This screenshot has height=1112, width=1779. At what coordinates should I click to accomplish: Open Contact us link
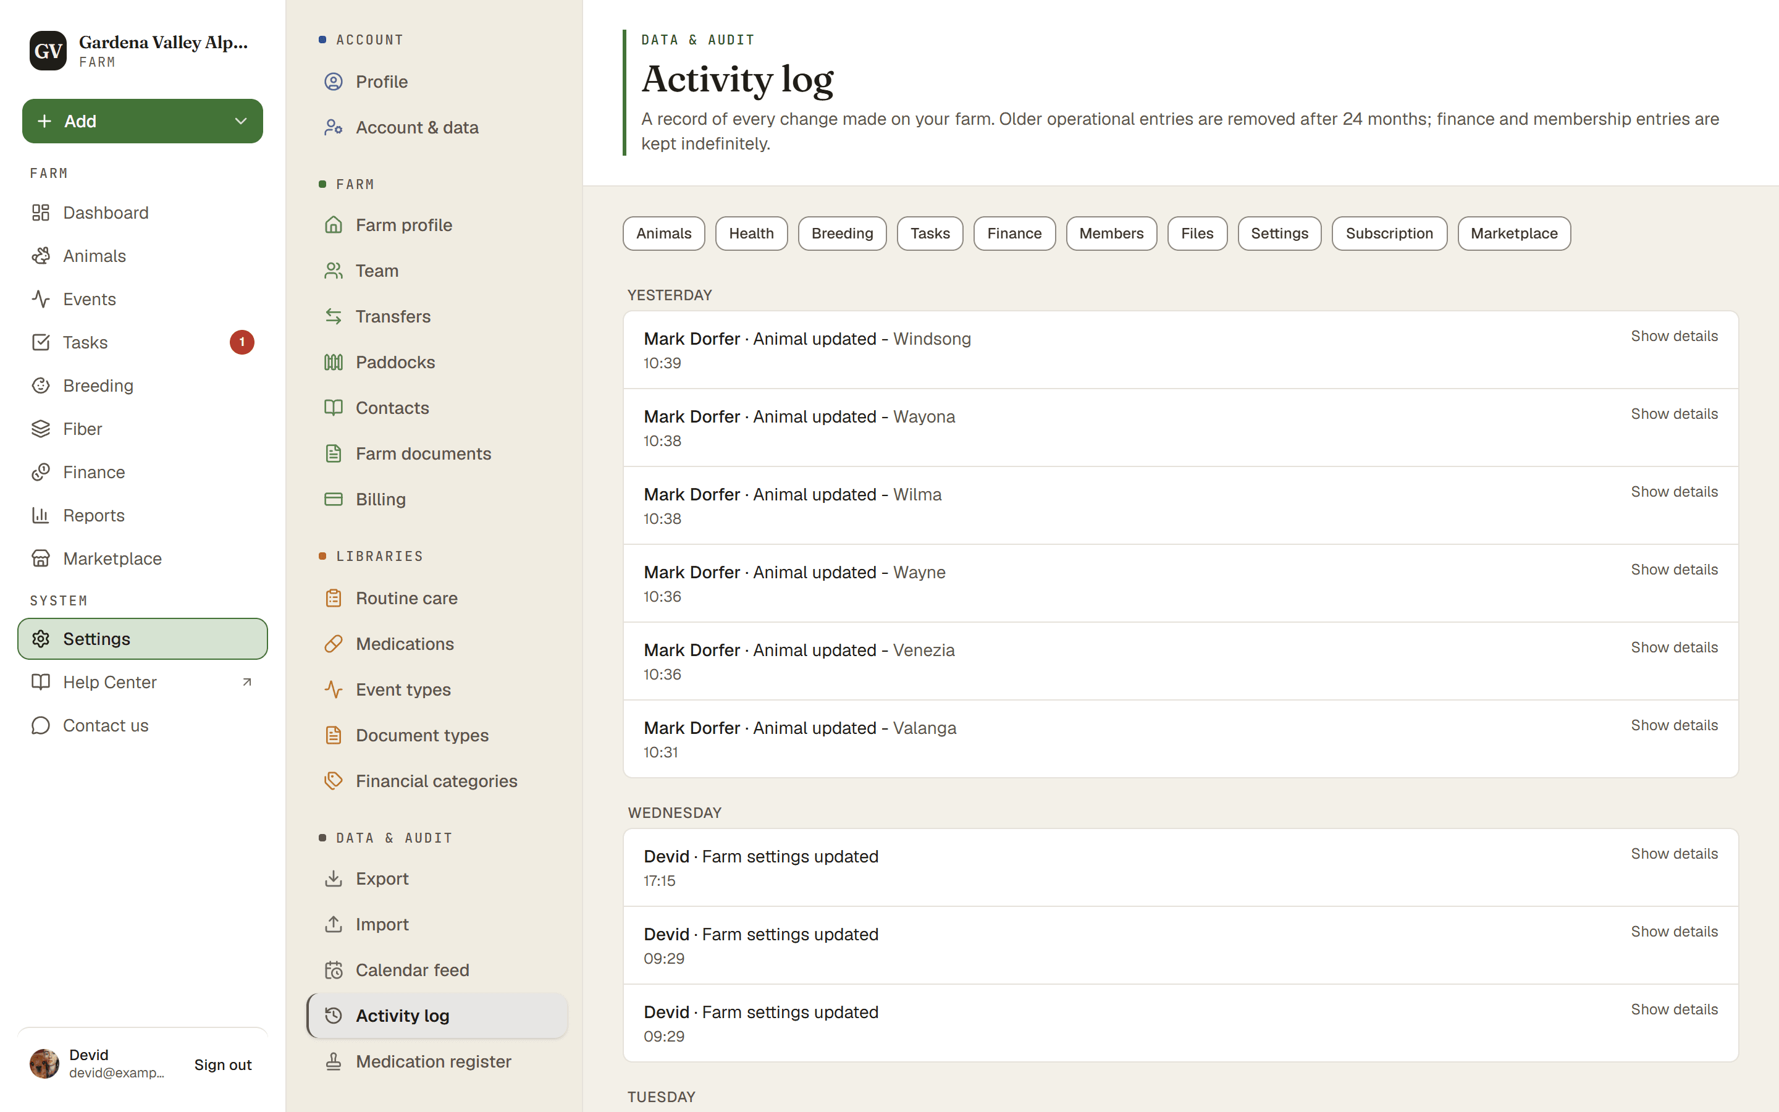pos(143,726)
